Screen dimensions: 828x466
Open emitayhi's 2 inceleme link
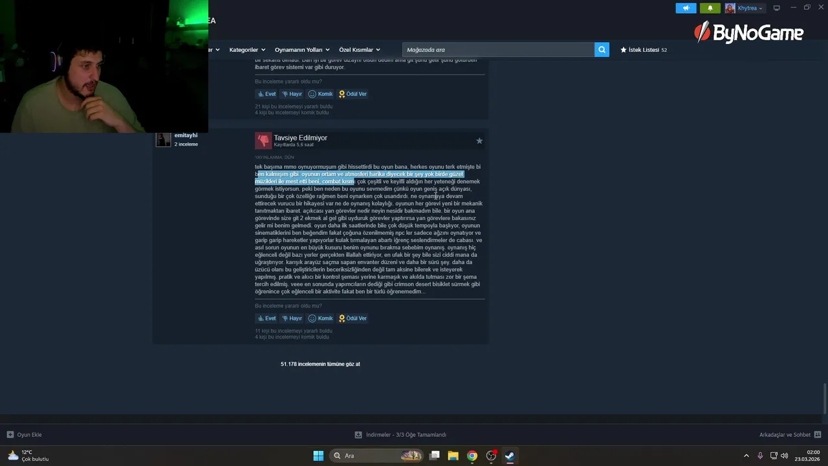(x=186, y=144)
